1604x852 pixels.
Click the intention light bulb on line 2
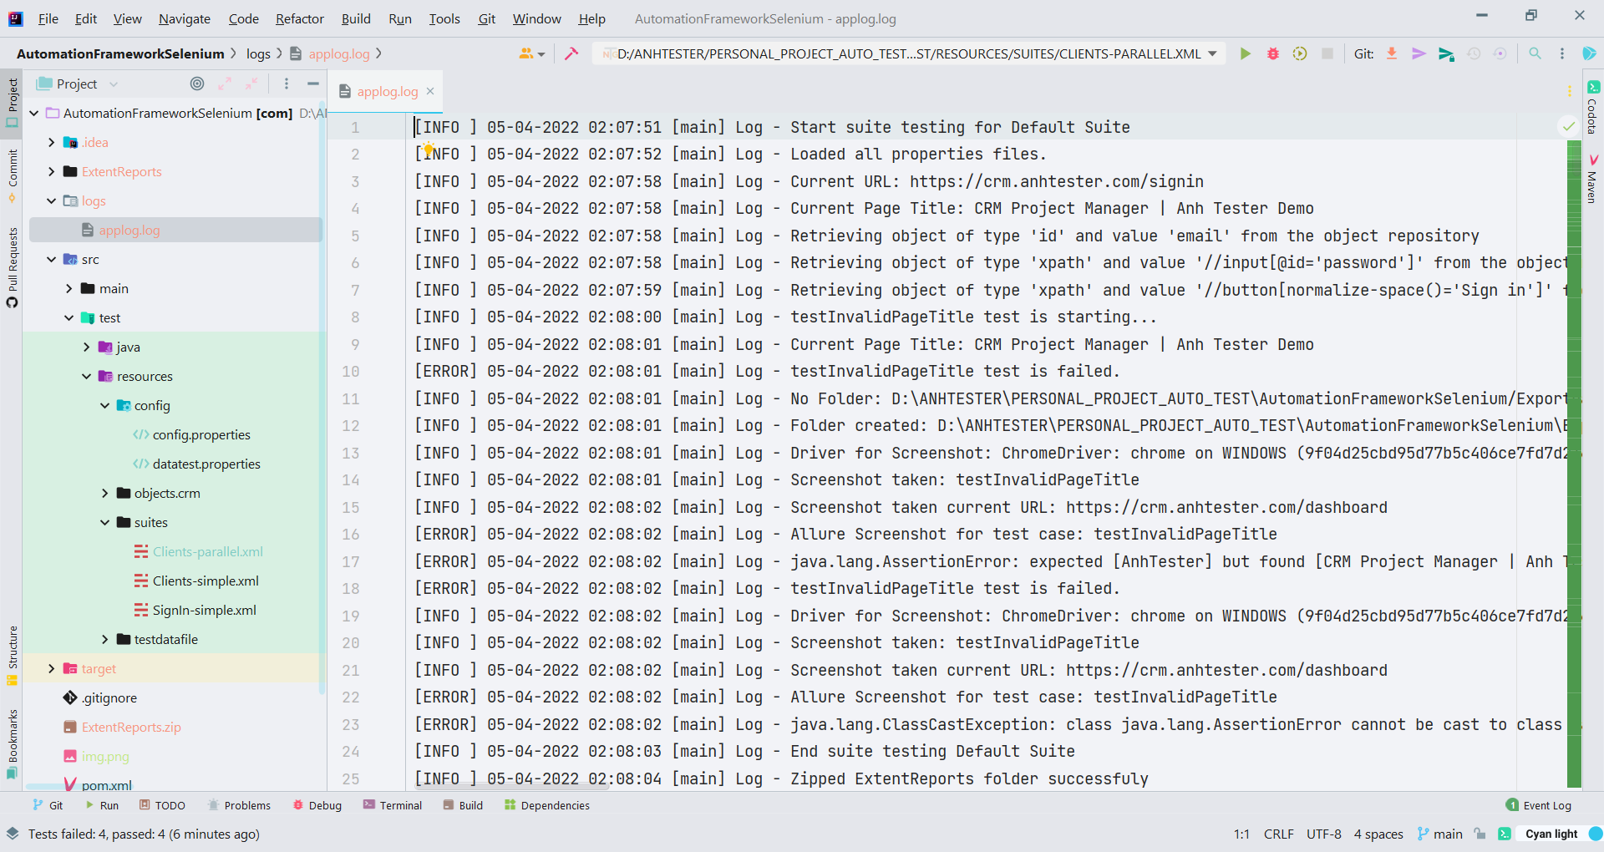(x=428, y=150)
